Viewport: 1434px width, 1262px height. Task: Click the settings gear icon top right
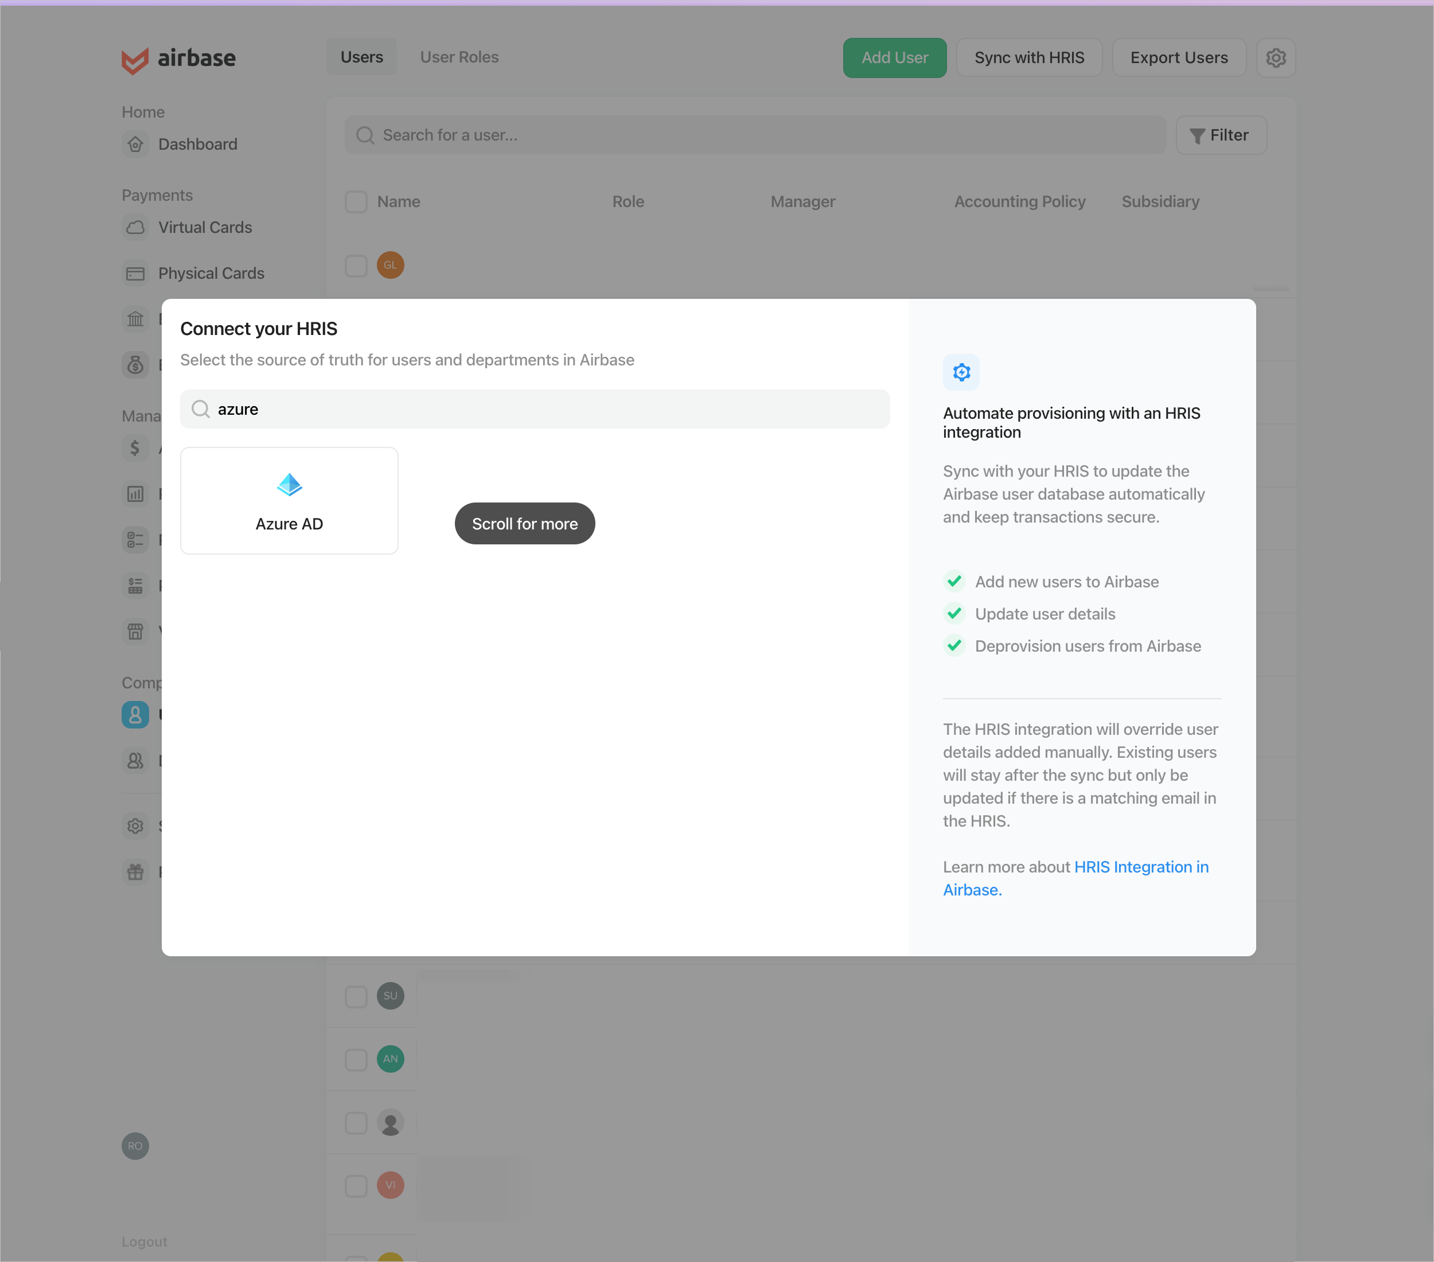(x=1277, y=56)
